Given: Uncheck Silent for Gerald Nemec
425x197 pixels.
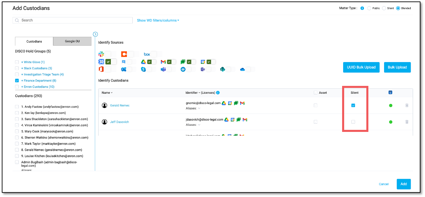Looking at the screenshot, I should point(353,105).
